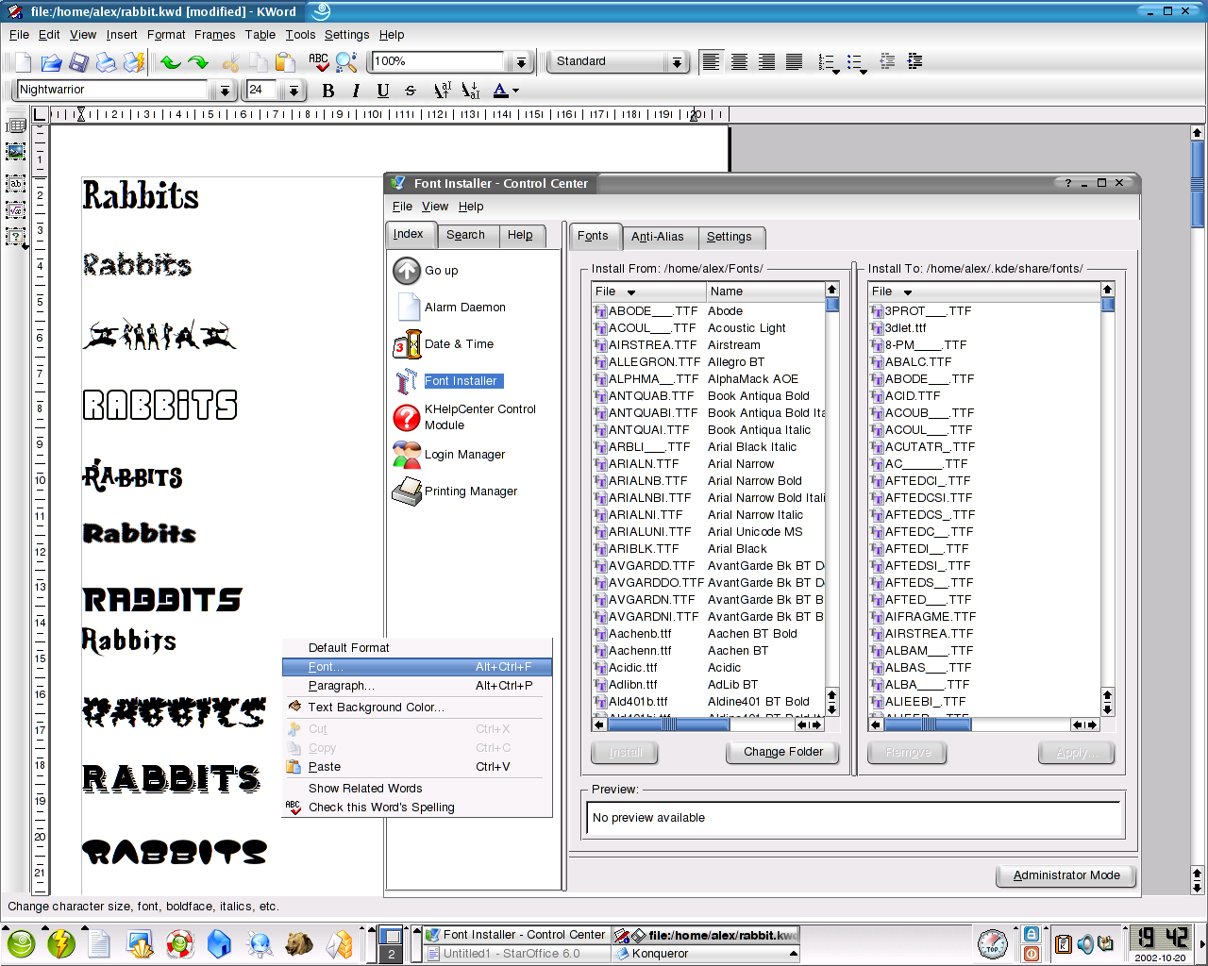Select ALLEGRON.TTF in Install From list

pos(709,362)
